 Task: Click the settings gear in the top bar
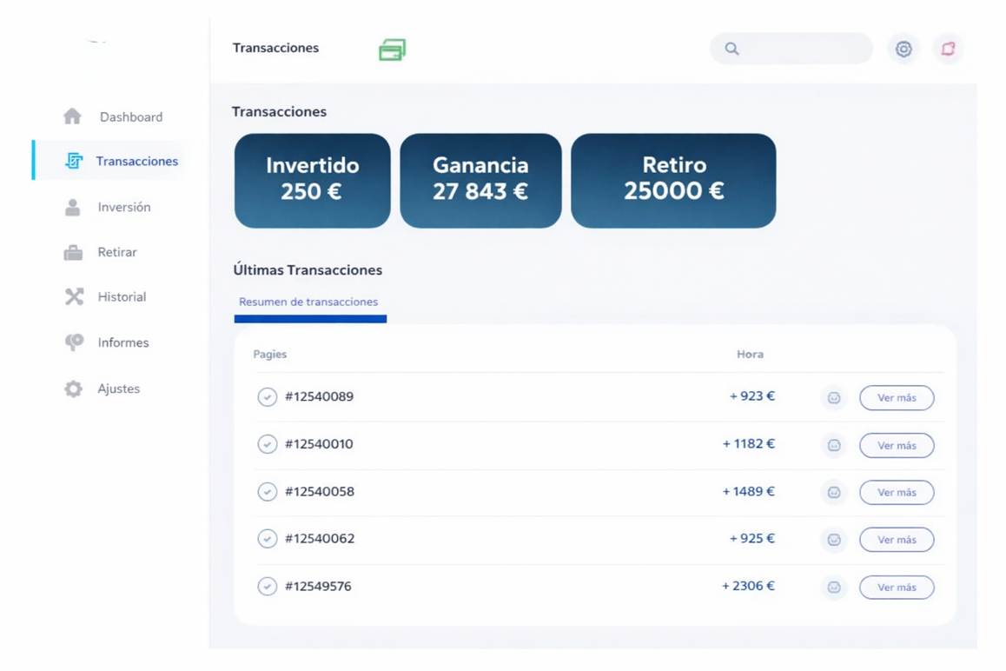[903, 50]
